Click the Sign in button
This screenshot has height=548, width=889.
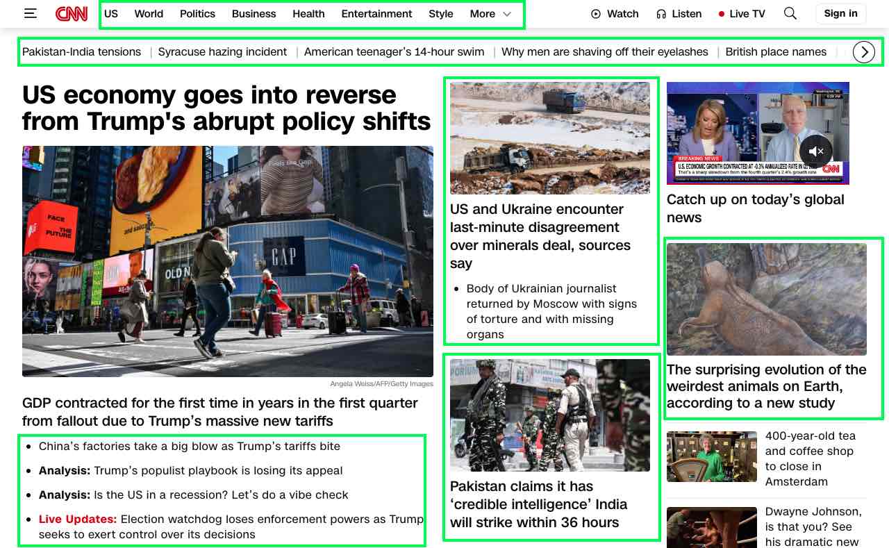(840, 13)
